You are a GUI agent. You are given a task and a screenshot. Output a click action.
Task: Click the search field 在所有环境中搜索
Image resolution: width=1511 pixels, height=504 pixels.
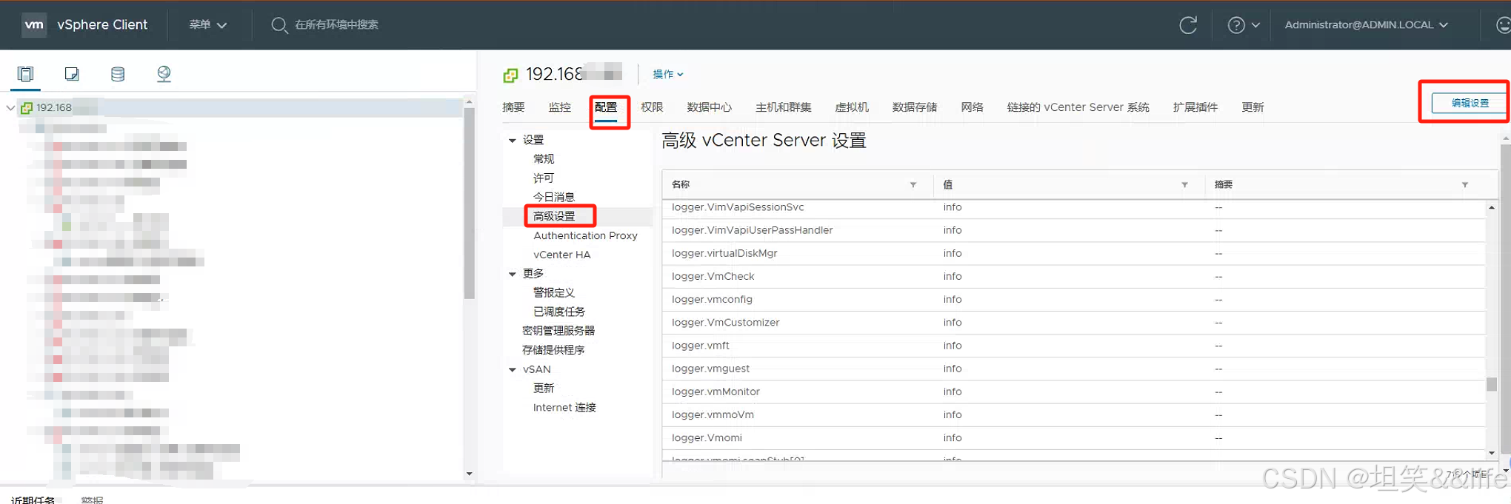[x=336, y=24]
